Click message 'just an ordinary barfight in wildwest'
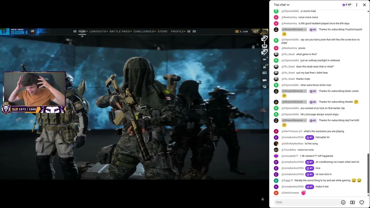Viewport: 370px width, 208px height. pyautogui.click(x=320, y=60)
